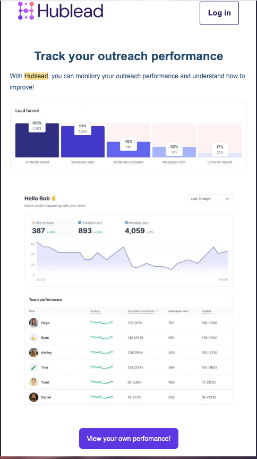Click View your own perfomance button
257x459 pixels.
(128, 439)
